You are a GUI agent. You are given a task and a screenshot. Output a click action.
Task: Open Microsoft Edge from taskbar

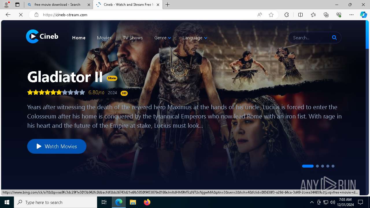click(119, 202)
